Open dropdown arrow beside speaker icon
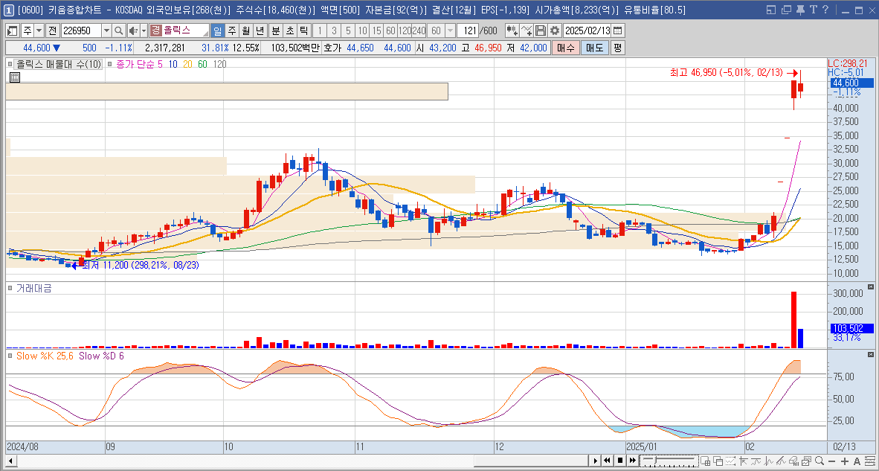 click(144, 31)
